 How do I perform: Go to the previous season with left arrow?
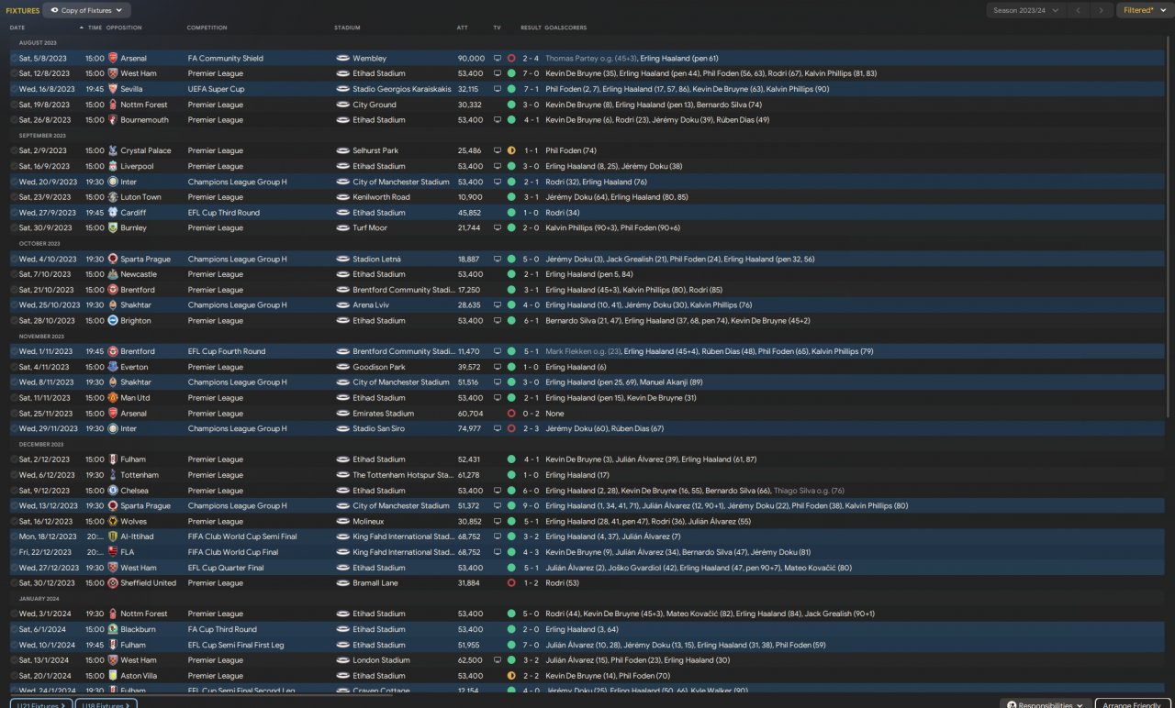[1079, 10]
